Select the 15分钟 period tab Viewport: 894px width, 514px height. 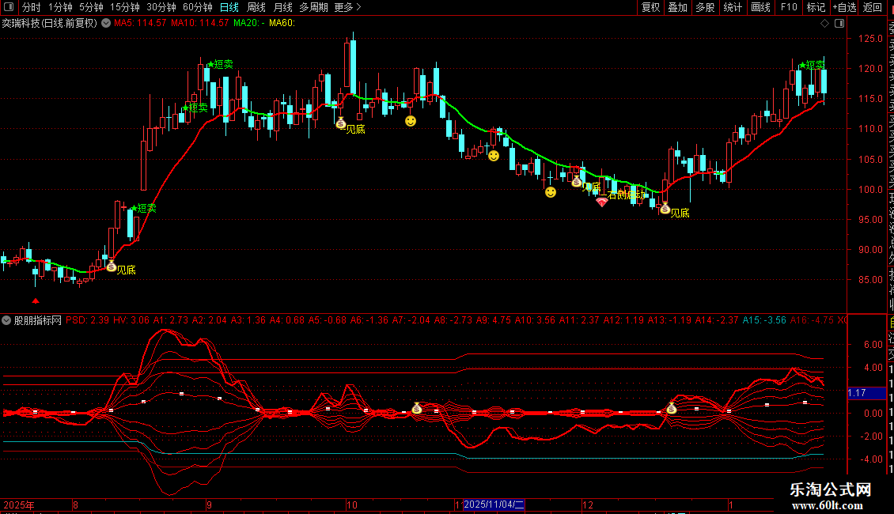pos(124,7)
